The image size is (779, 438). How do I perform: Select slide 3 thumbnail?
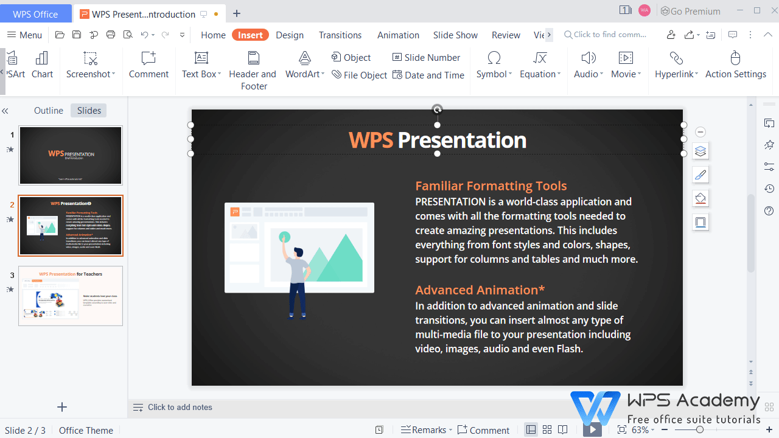coord(71,296)
